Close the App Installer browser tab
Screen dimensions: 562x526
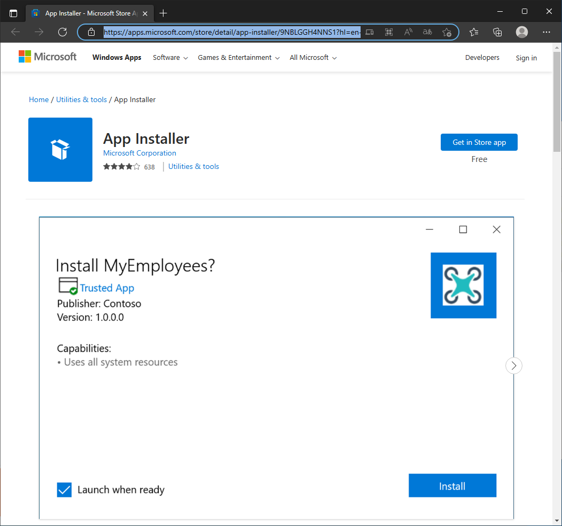click(145, 13)
